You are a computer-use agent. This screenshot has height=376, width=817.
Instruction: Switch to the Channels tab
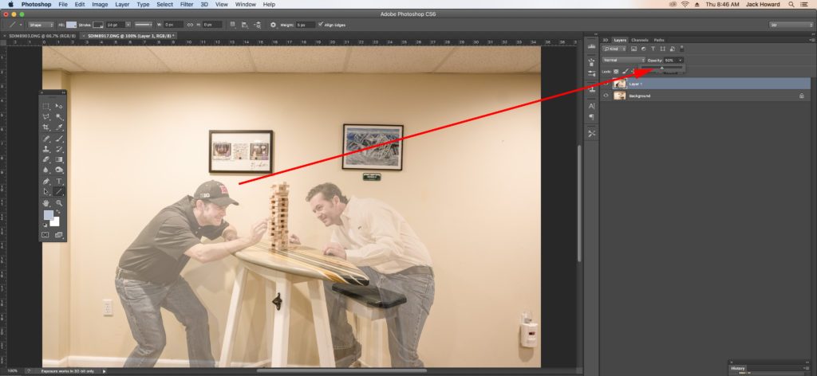639,39
